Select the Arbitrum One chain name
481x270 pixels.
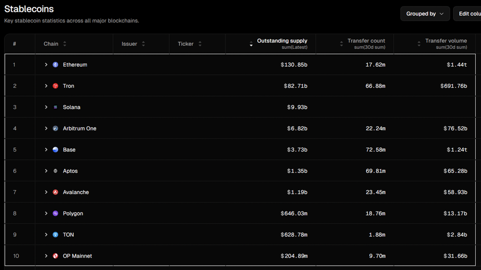[x=79, y=129]
